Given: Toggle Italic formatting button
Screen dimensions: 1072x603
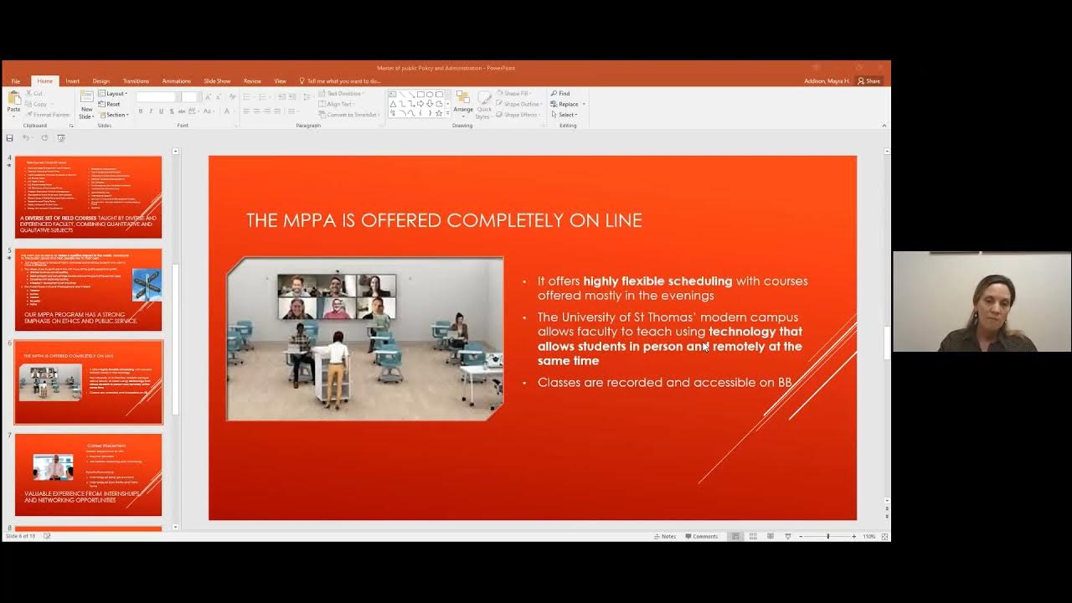Looking at the screenshot, I should 151,111.
